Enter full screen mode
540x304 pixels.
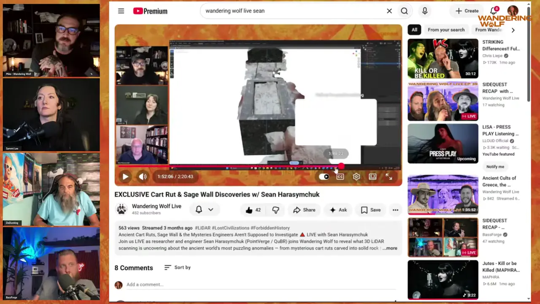(389, 176)
